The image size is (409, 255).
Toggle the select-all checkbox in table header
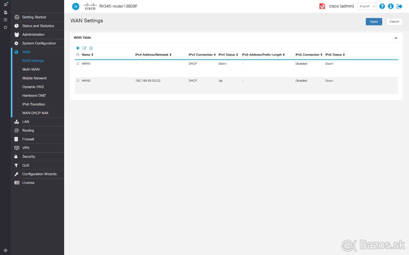(x=78, y=55)
